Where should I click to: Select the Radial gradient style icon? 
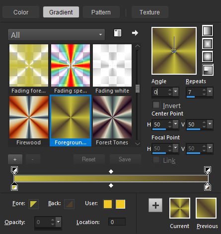[208, 70]
